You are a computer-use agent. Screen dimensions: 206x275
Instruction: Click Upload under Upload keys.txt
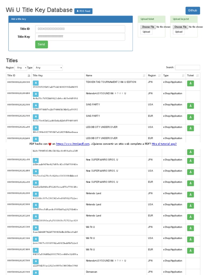tap(179, 32)
